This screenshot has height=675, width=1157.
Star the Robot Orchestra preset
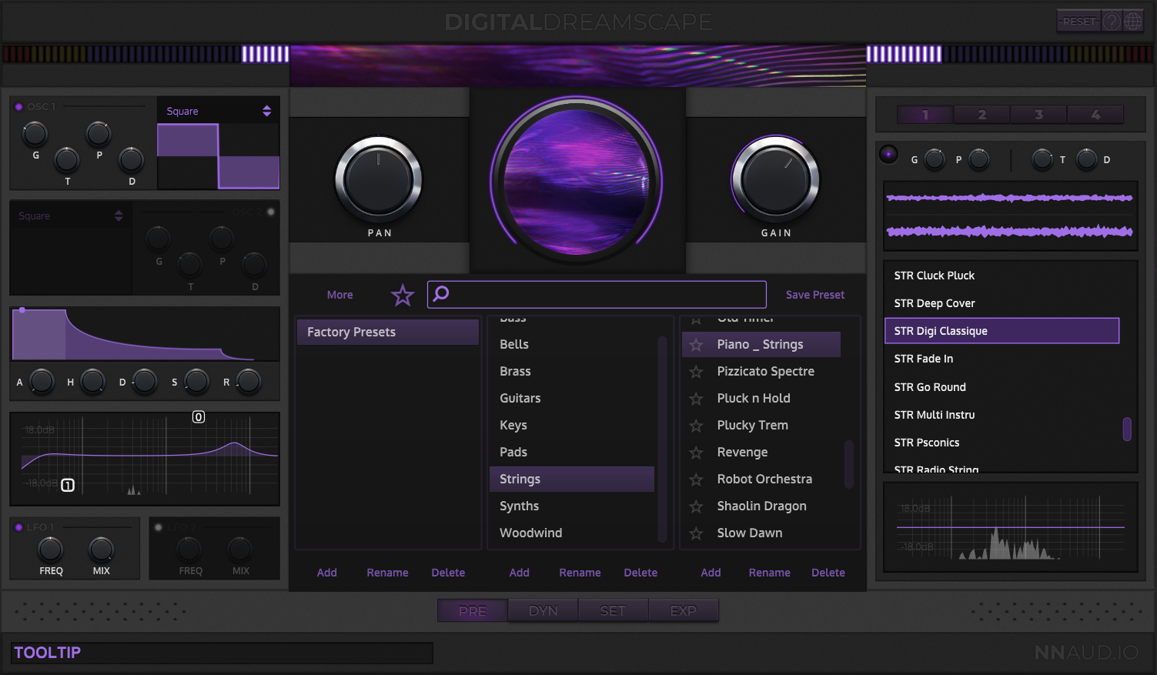click(696, 480)
